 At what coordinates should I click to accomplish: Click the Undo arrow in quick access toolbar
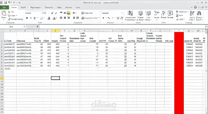(9, 2)
